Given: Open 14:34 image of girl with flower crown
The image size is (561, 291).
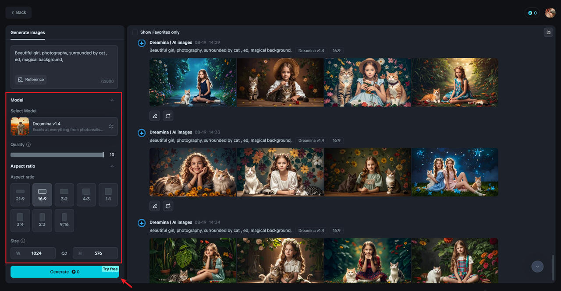Looking at the screenshot, I should [x=280, y=261].
